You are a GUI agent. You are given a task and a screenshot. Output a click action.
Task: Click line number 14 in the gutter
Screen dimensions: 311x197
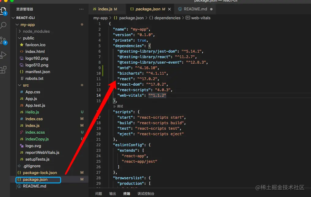pyautogui.click(x=98, y=95)
